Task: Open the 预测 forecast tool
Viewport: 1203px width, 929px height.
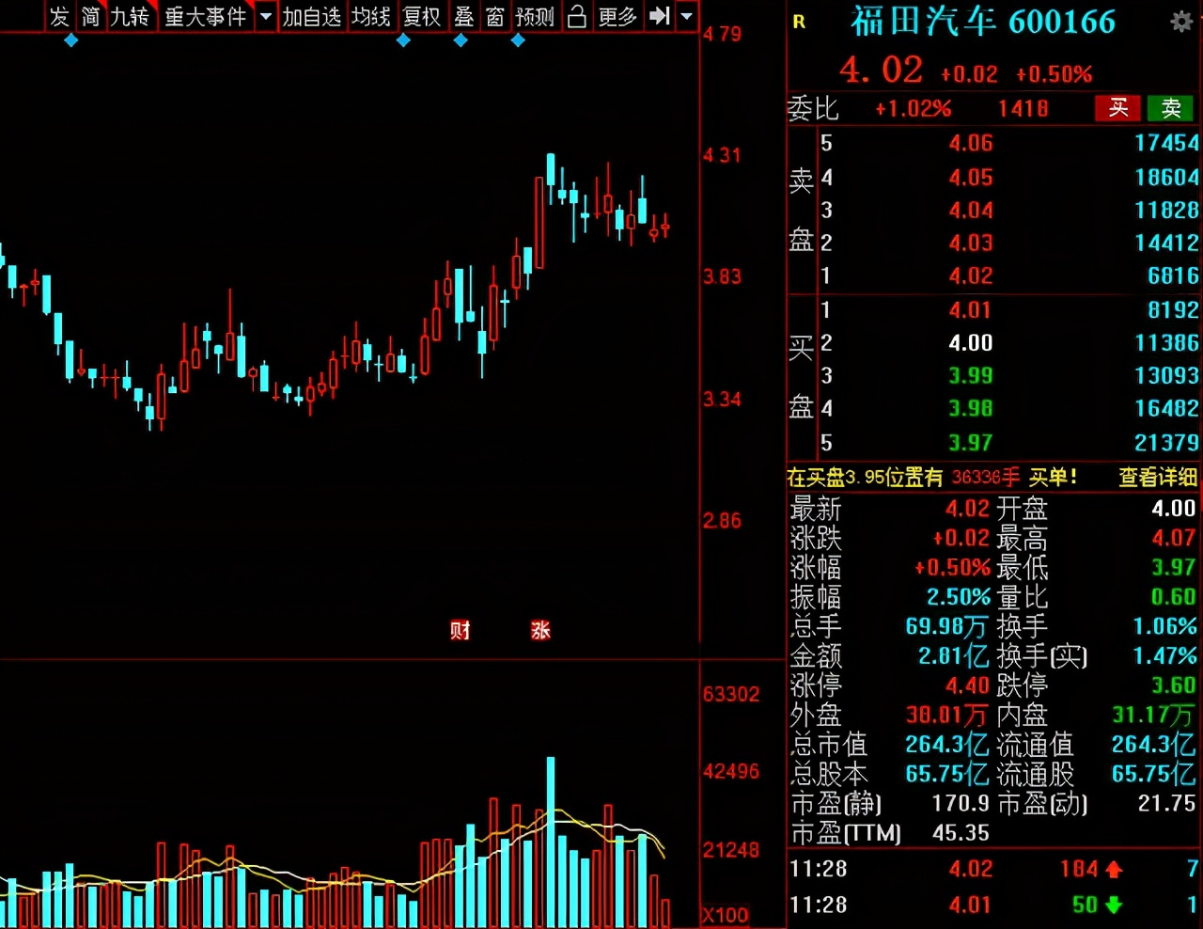Action: click(536, 16)
